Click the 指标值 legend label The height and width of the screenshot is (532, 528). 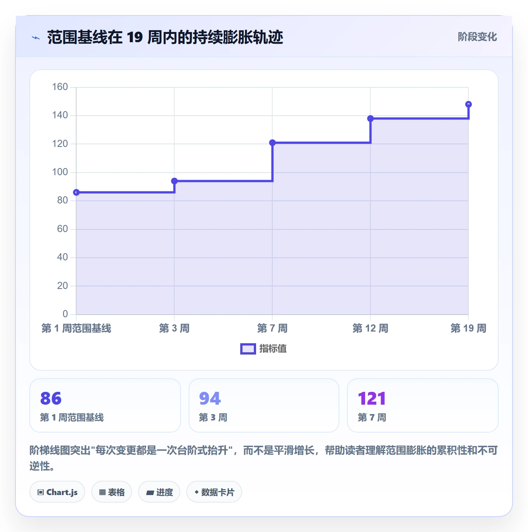pyautogui.click(x=273, y=349)
